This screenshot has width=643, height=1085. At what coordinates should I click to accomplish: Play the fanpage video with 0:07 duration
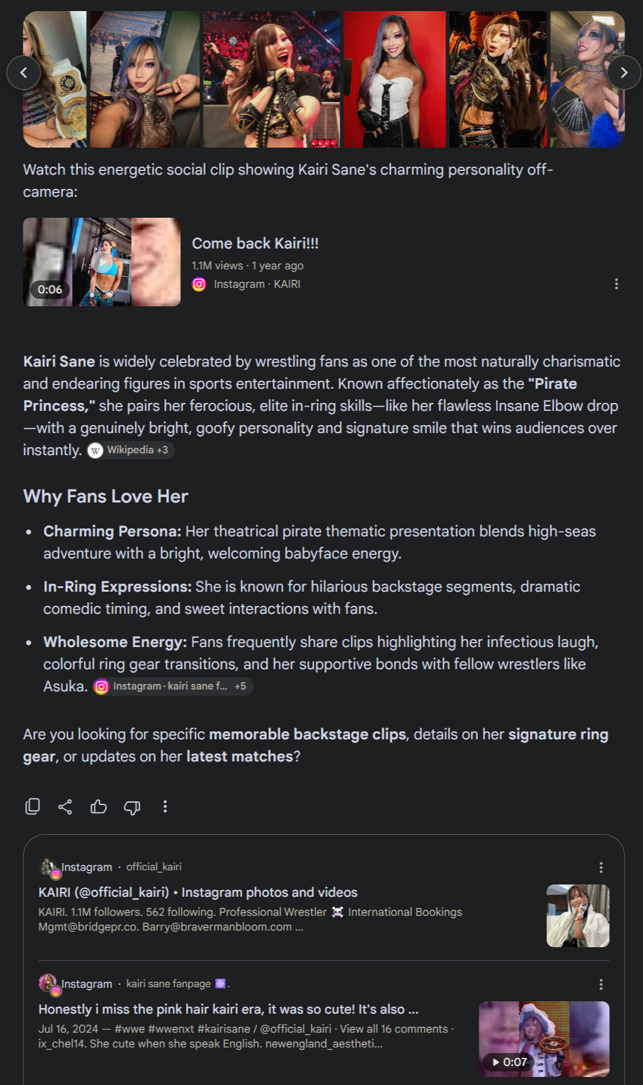pos(544,1039)
